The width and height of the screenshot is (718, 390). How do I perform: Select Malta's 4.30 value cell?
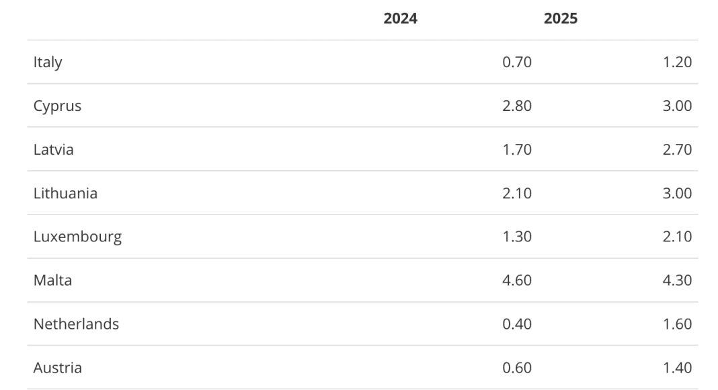677,280
